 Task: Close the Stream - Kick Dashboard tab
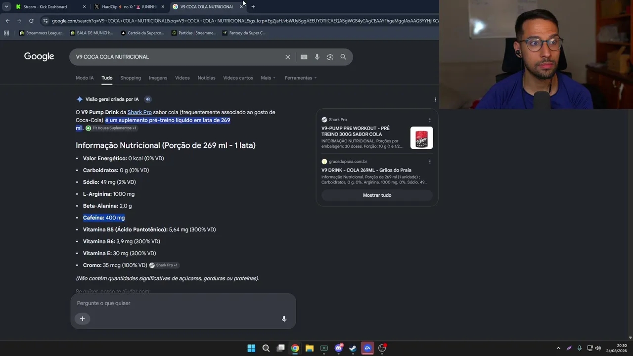(84, 7)
